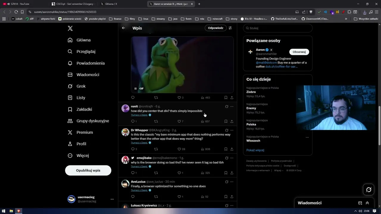The height and width of the screenshot is (214, 381).
Task: Open more options on Dr Whopper's post
Action: pyautogui.click(x=232, y=130)
